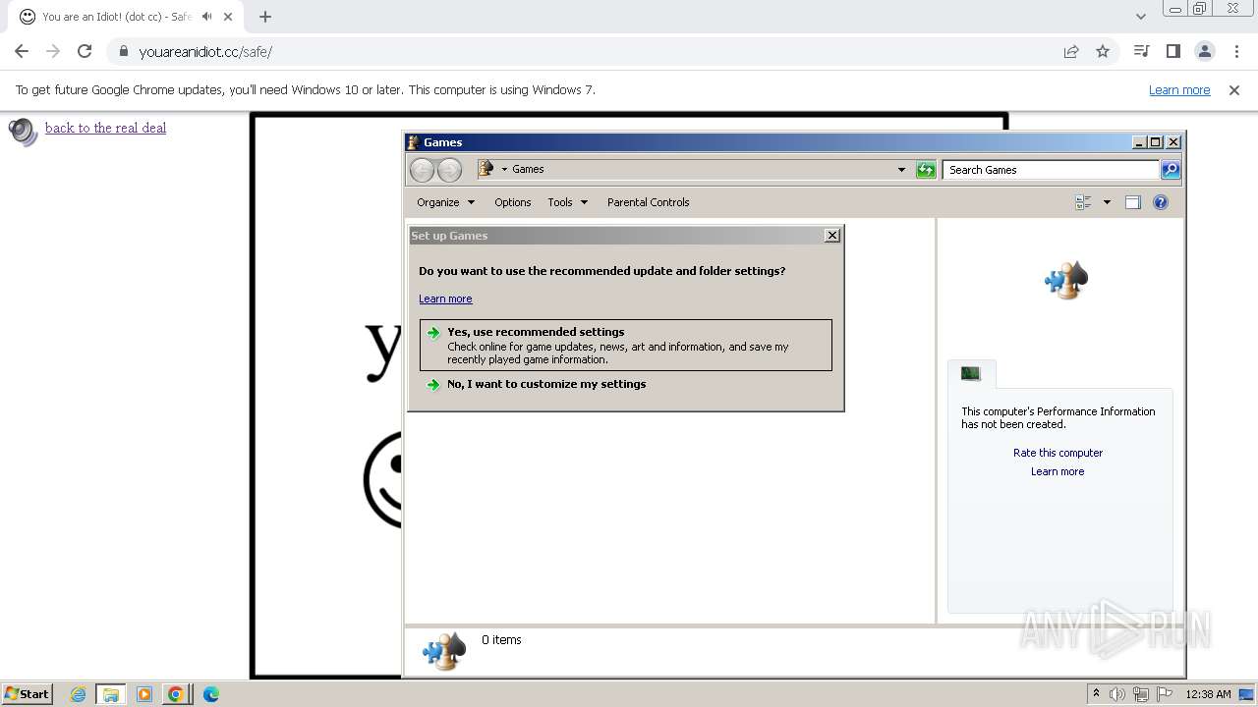Open Windows Media Player from taskbar
Screen dimensions: 1258x707
point(144,694)
